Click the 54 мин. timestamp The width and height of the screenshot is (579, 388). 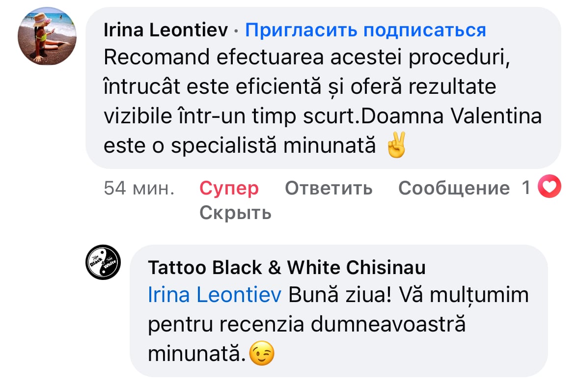click(x=139, y=188)
